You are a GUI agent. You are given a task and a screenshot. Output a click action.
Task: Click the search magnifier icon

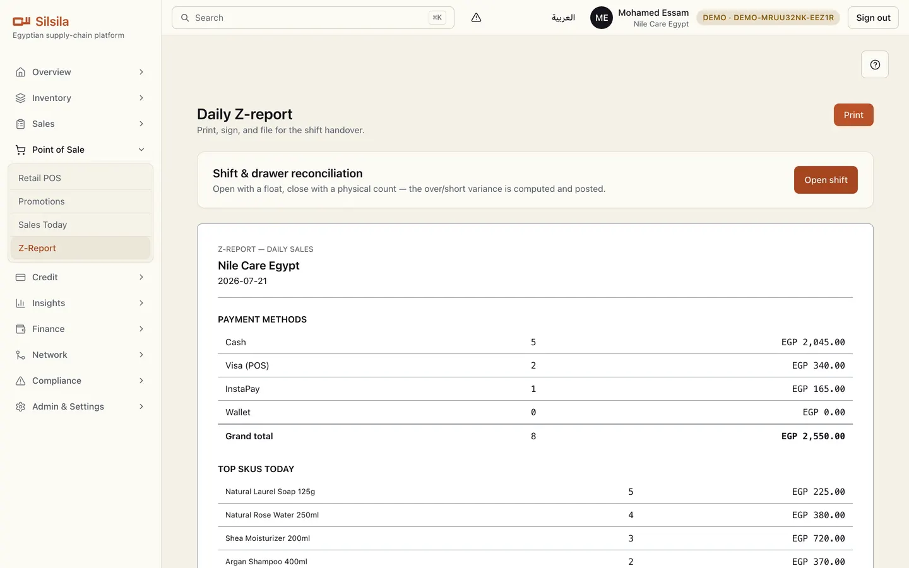(x=185, y=18)
